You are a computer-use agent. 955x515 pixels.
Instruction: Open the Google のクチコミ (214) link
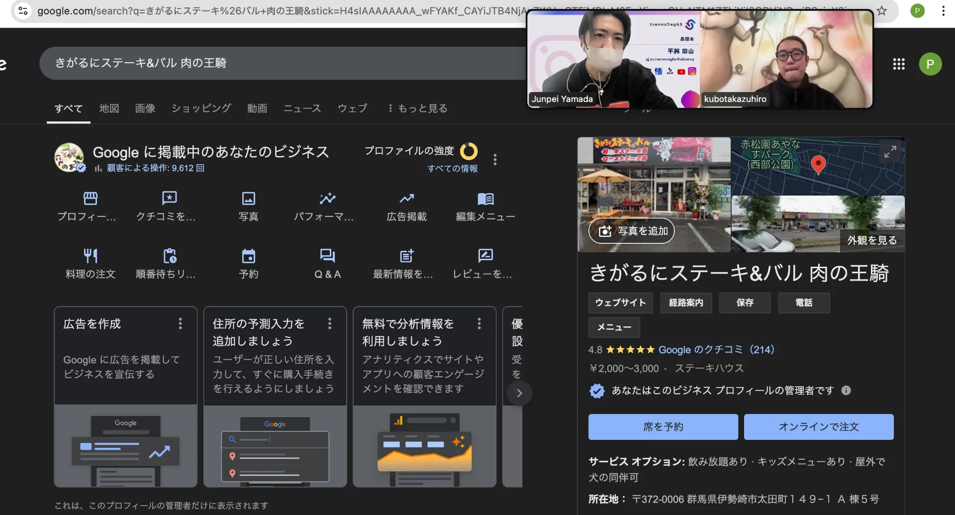[716, 350]
